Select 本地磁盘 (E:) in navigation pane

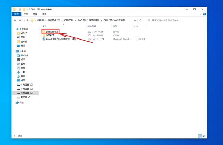coord(25,93)
